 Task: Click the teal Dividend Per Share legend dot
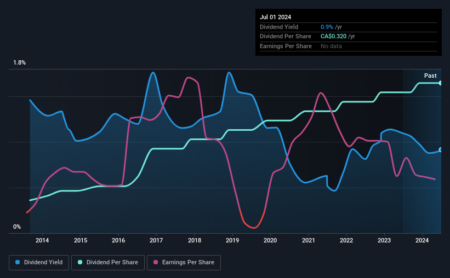pos(80,262)
